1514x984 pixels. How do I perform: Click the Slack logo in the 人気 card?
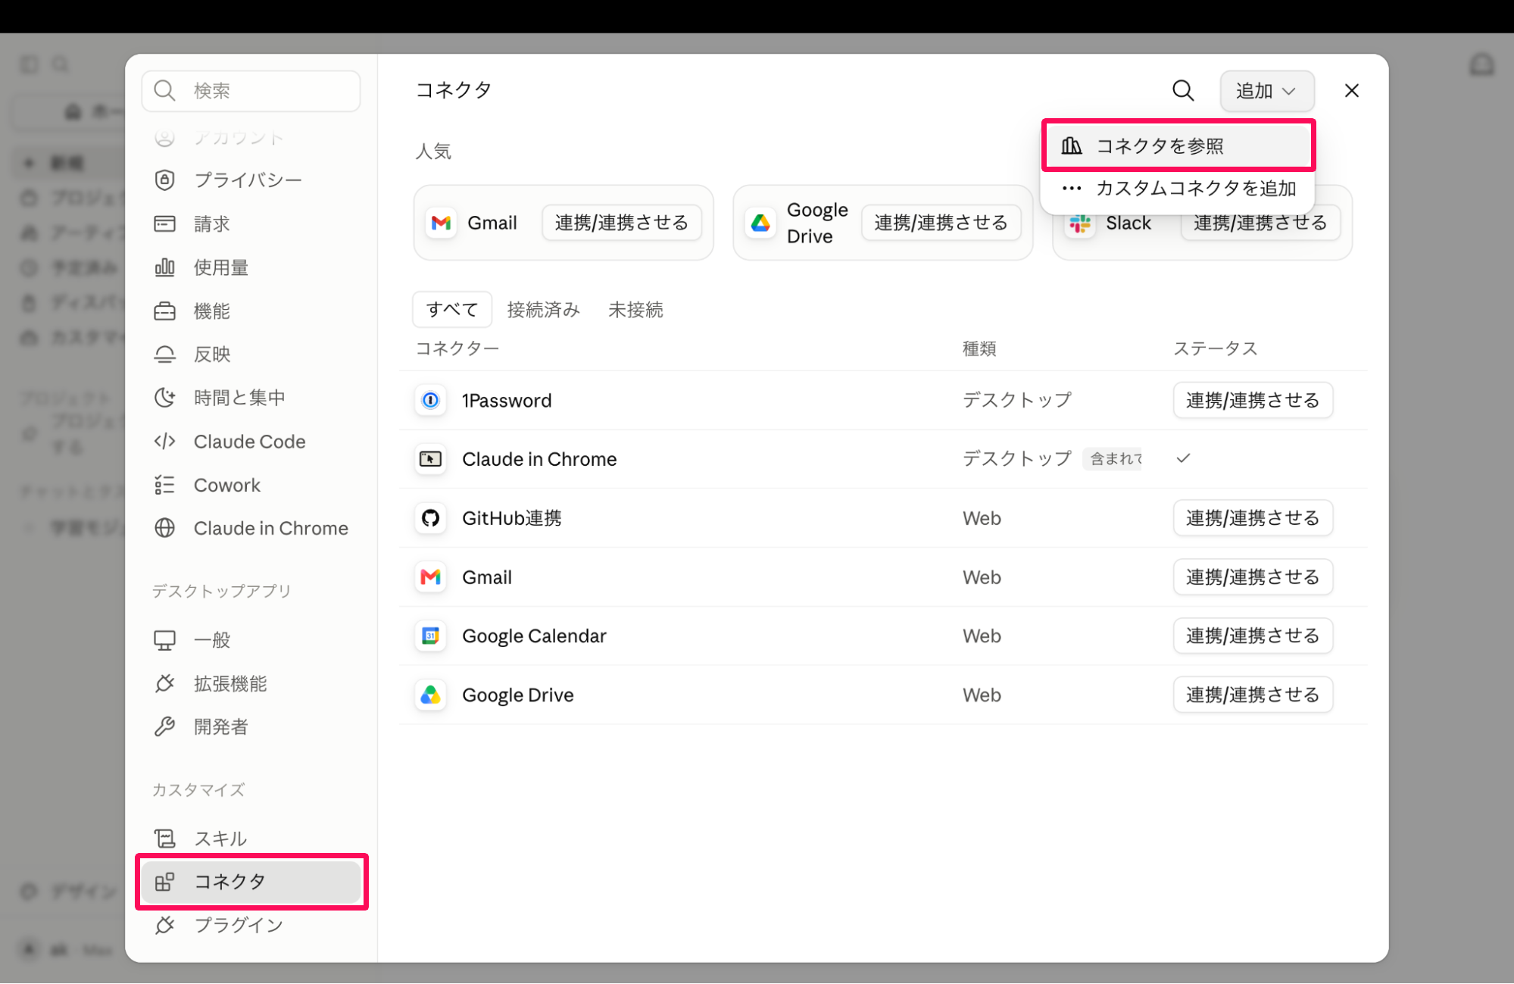[1080, 223]
